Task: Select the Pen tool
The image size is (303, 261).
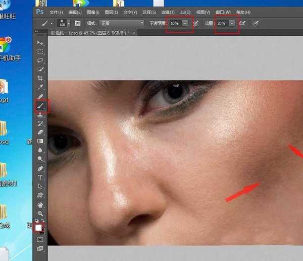Action: (40, 168)
